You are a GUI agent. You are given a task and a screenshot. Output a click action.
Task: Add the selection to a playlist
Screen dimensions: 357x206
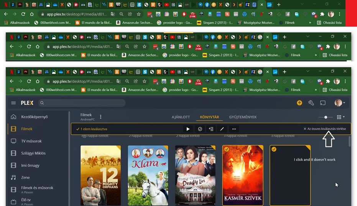[211, 129]
